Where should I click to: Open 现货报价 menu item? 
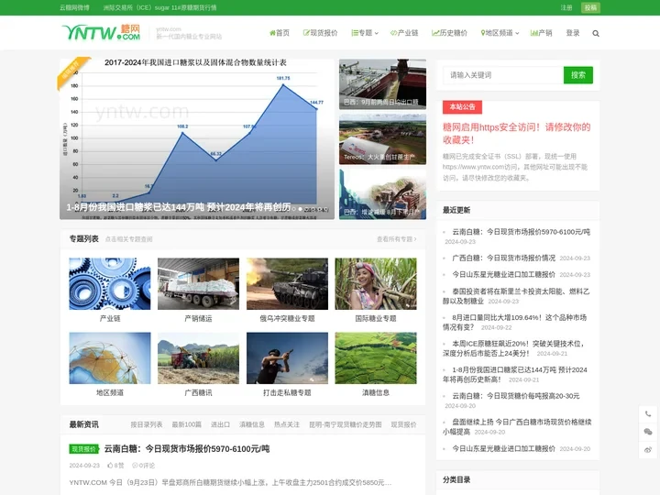[x=320, y=33]
